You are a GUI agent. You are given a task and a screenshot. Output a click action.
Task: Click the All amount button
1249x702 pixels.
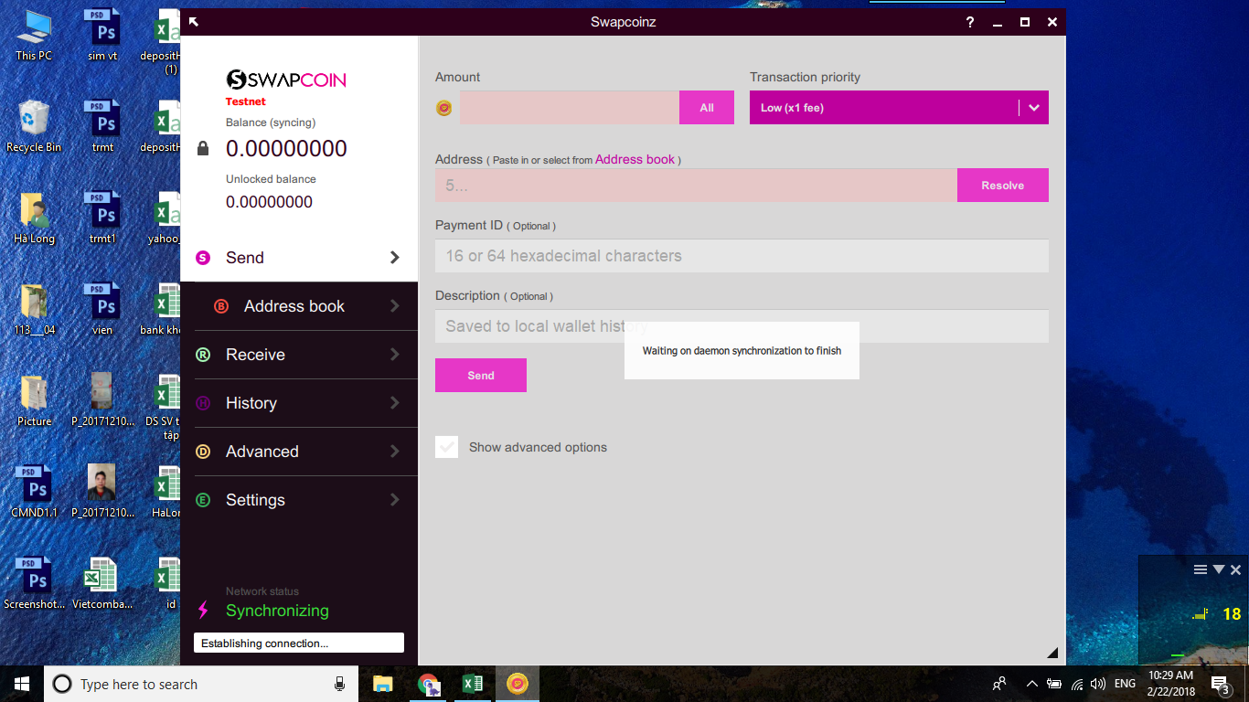(x=707, y=107)
